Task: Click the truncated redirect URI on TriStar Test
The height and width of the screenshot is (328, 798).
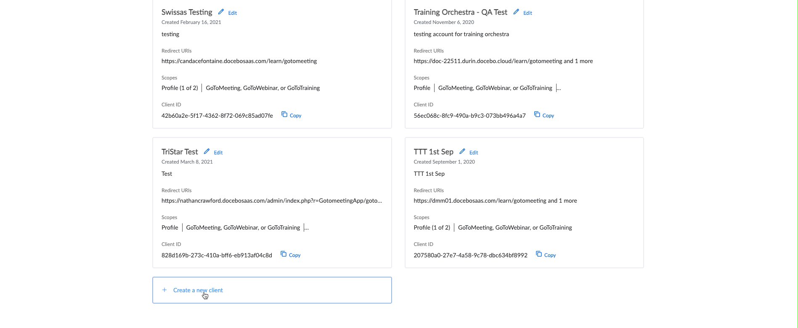Action: 272,201
